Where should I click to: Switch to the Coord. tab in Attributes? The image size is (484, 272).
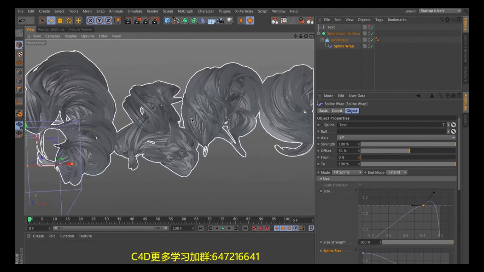pyautogui.click(x=337, y=111)
